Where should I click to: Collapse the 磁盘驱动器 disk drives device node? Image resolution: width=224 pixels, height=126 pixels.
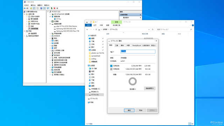click(50, 24)
